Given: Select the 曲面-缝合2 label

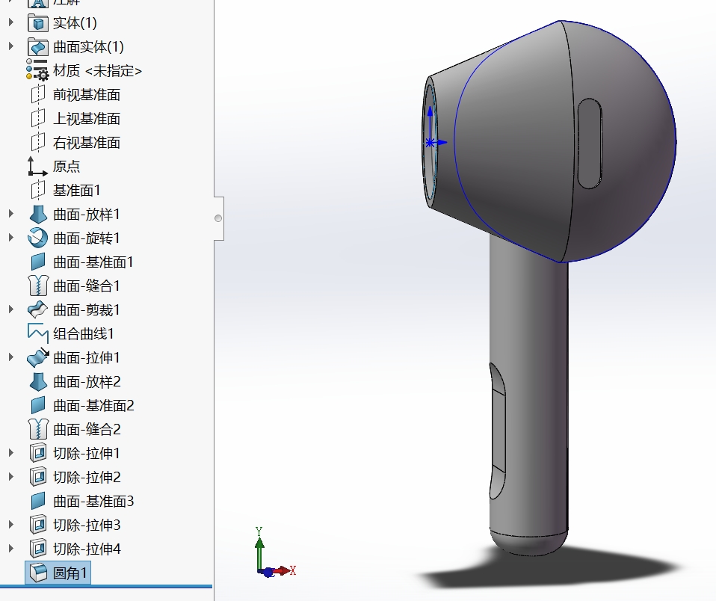Looking at the screenshot, I should pyautogui.click(x=87, y=429).
